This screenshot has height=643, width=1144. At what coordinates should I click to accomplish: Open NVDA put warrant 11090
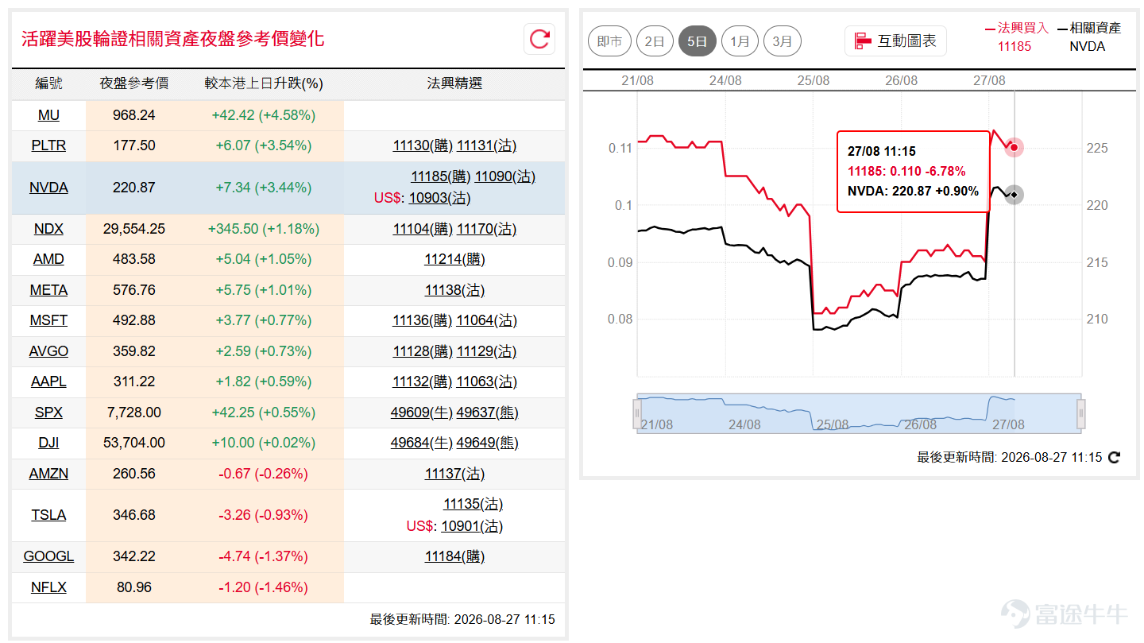tap(504, 176)
